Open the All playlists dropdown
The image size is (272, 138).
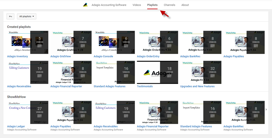(x=27, y=16)
